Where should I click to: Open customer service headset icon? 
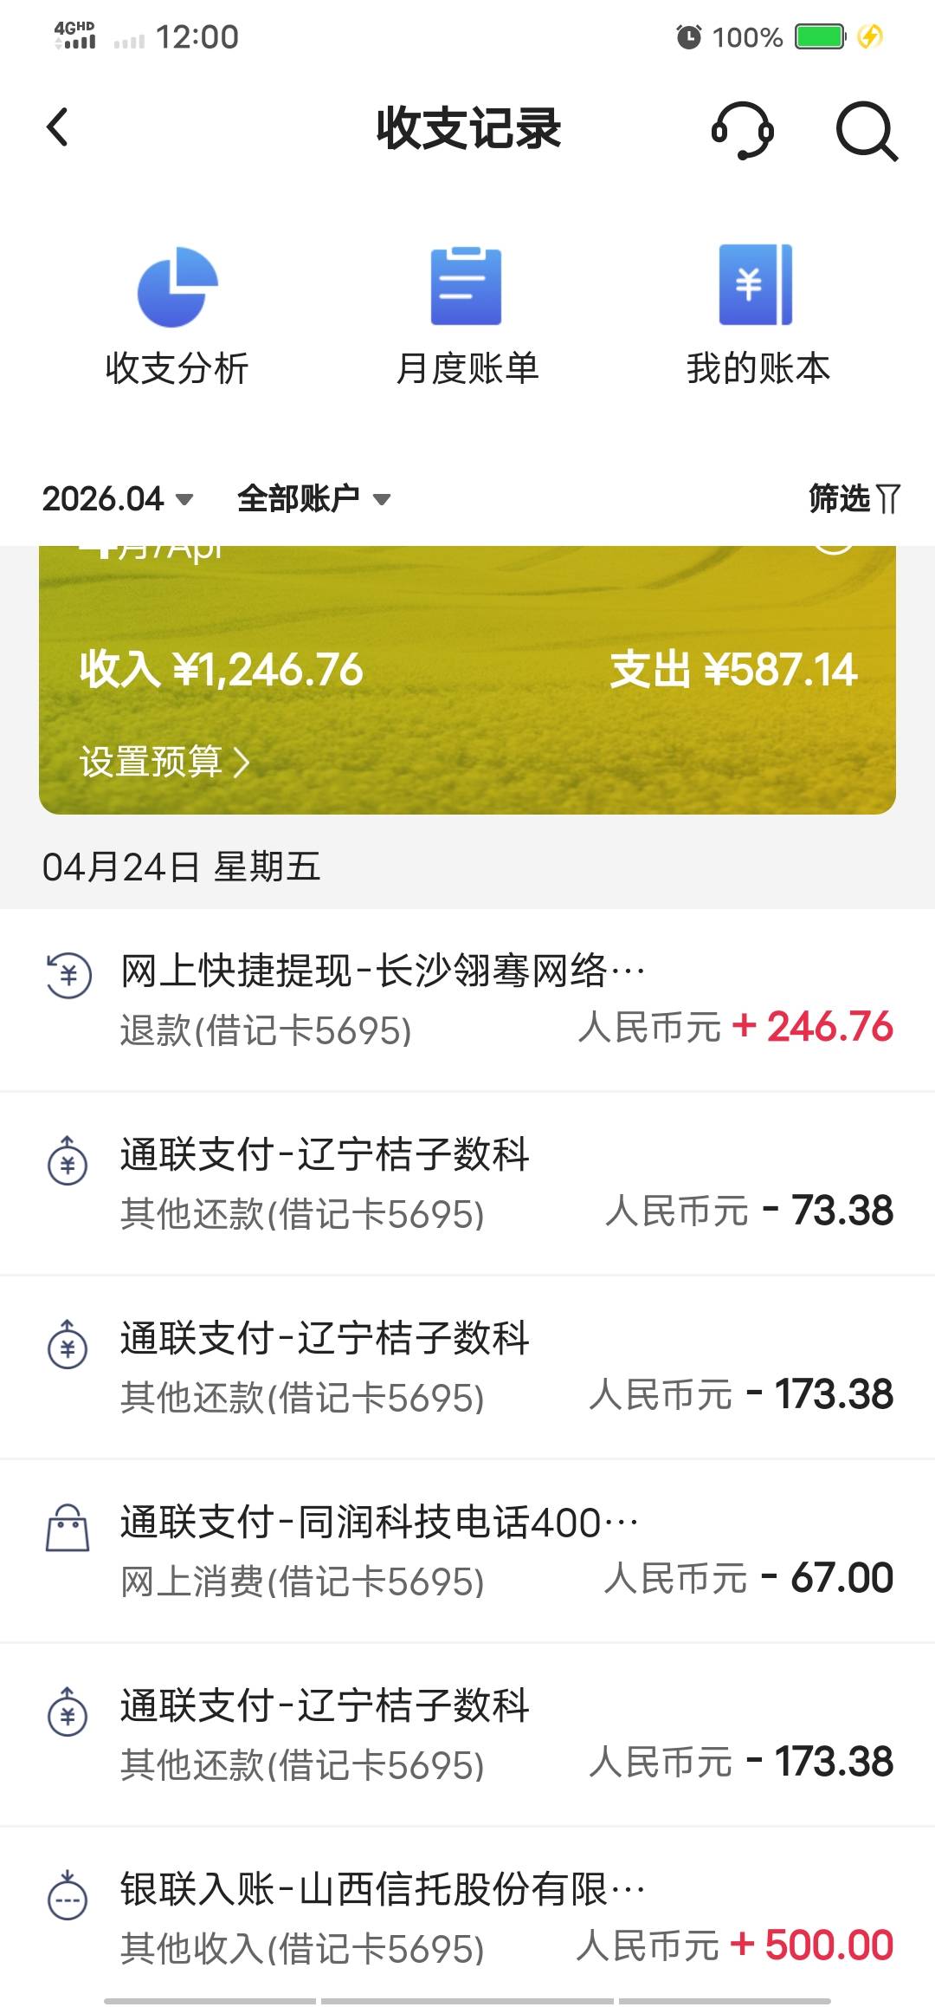[x=742, y=130]
